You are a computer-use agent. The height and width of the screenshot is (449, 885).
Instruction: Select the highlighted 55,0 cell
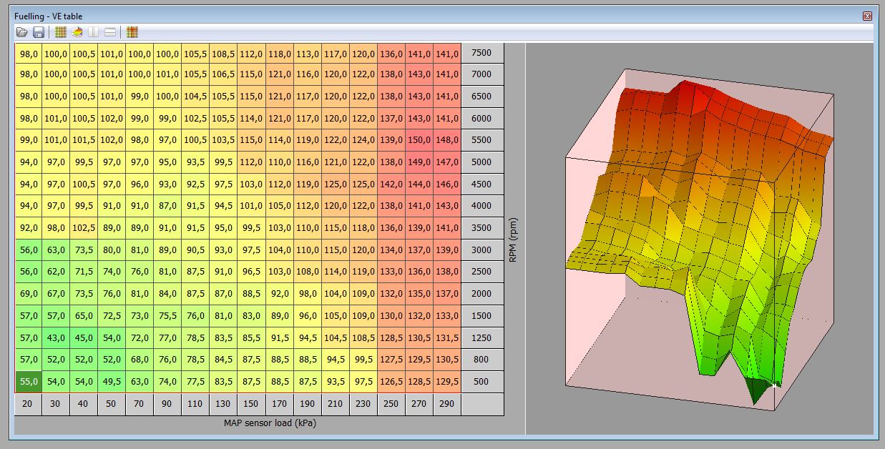click(x=29, y=382)
